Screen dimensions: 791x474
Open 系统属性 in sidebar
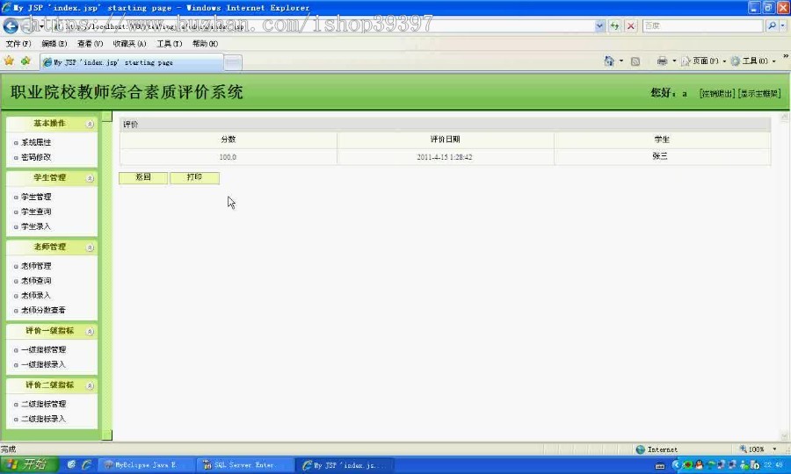(x=36, y=142)
